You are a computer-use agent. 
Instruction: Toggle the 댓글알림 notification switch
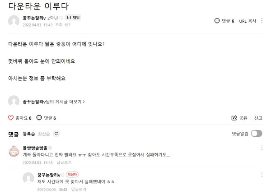[x=256, y=134]
